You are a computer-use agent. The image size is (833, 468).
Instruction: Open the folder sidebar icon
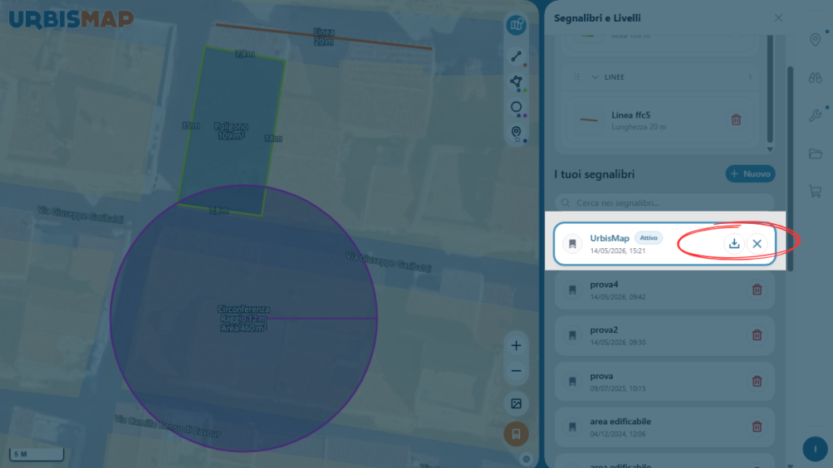(815, 154)
